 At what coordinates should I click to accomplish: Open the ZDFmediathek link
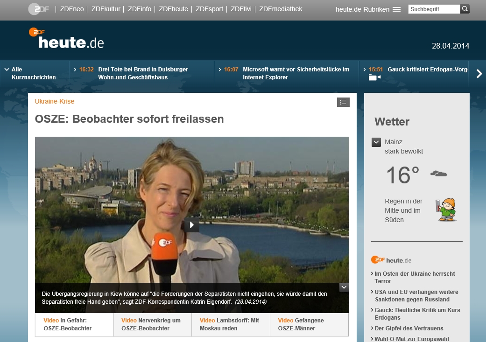pyautogui.click(x=281, y=9)
